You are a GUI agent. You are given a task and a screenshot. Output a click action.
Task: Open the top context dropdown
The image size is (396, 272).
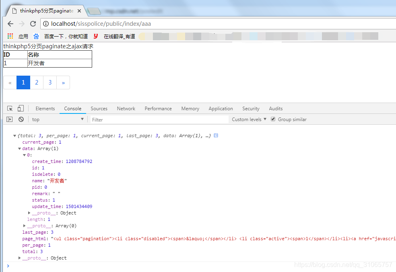58,119
